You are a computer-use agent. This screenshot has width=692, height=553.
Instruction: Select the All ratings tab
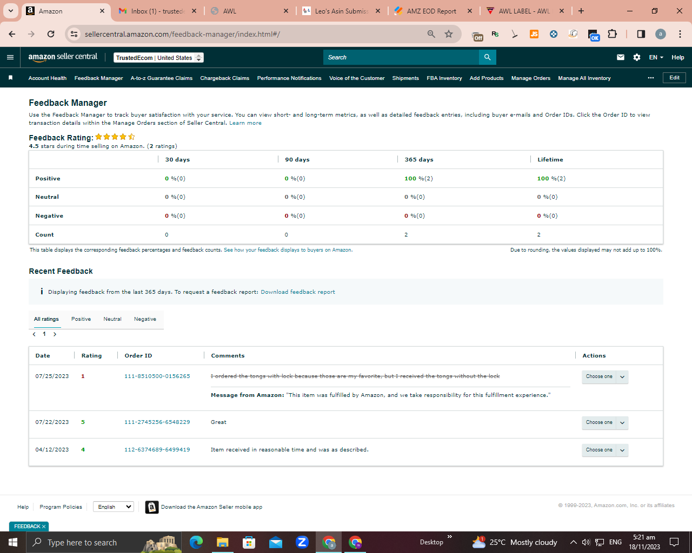(46, 319)
